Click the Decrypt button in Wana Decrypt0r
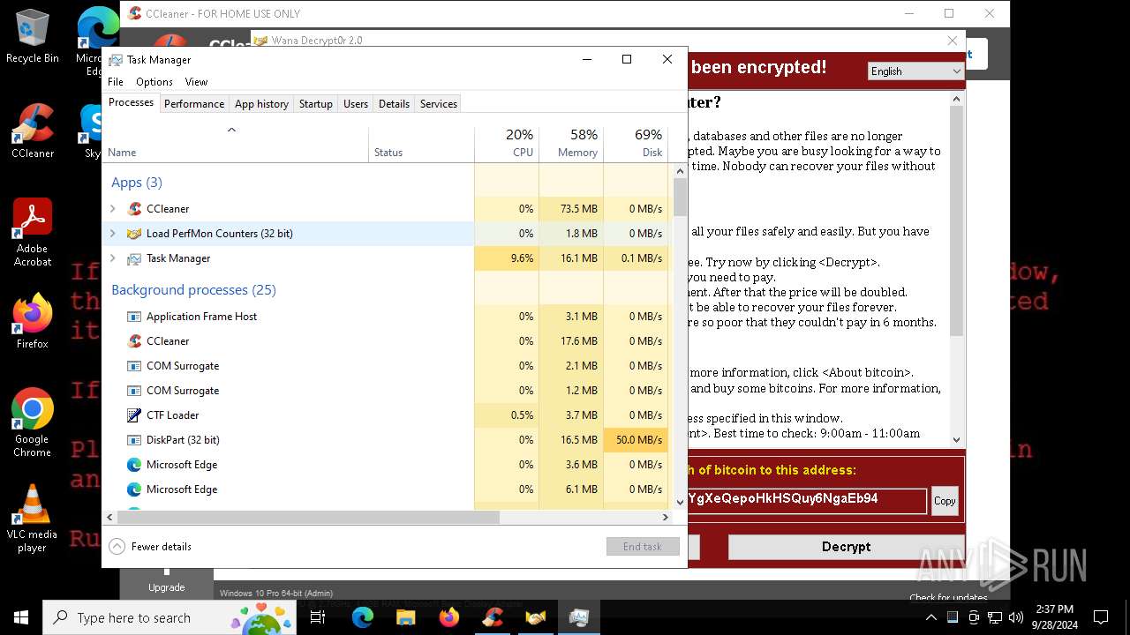Viewport: 1130px width, 635px height. pos(846,547)
